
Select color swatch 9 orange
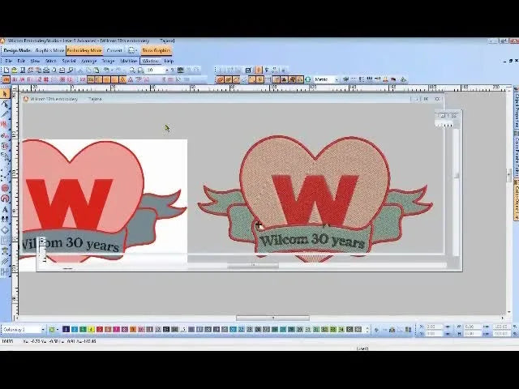tap(133, 330)
